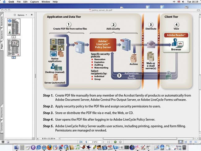Viewport: 201px width, 151px height.
Task: Open the Edit menu
Action: click(25, 2)
